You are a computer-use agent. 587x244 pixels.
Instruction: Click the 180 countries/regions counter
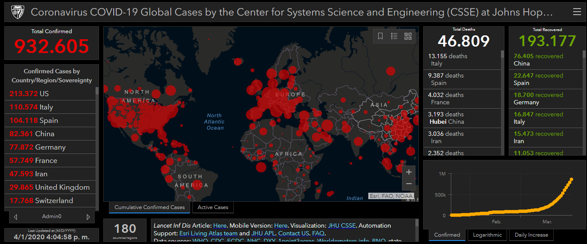[x=125, y=231]
